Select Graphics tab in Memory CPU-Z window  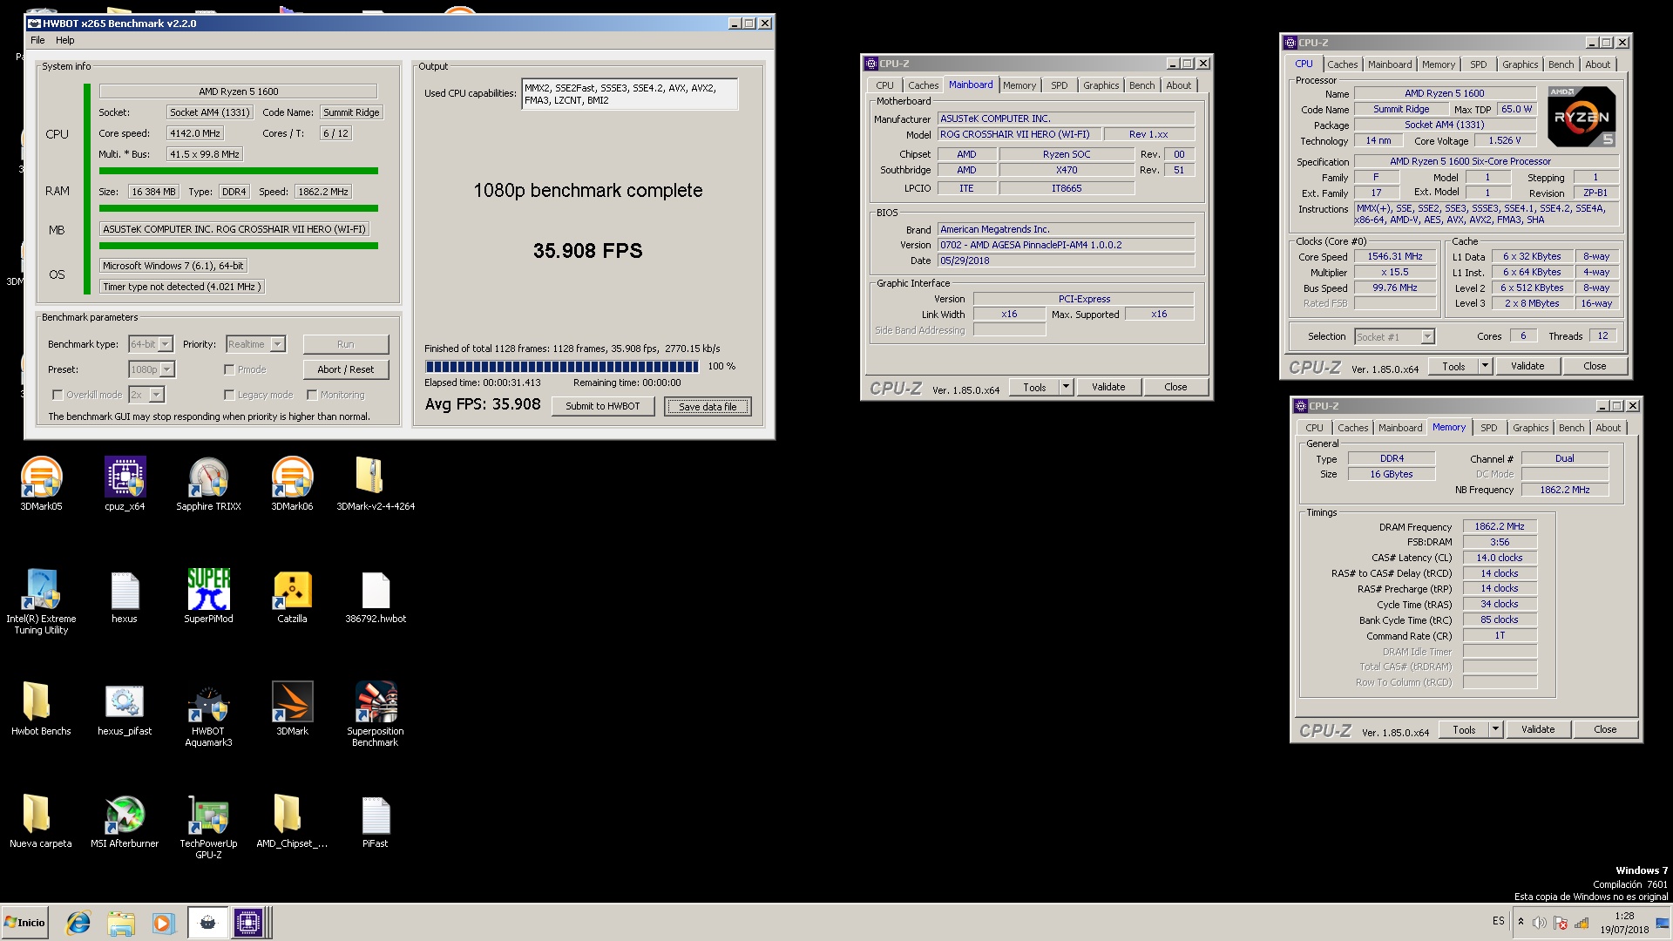(1530, 428)
